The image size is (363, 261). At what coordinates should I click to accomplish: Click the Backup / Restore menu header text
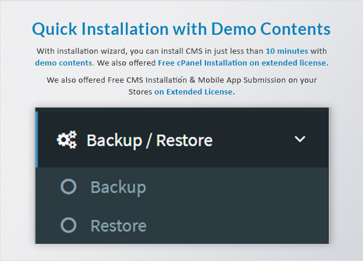149,141
